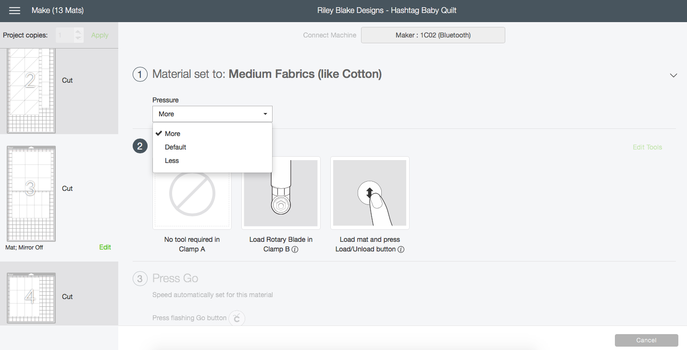
Task: Click Edit Tools link
Action: point(647,147)
